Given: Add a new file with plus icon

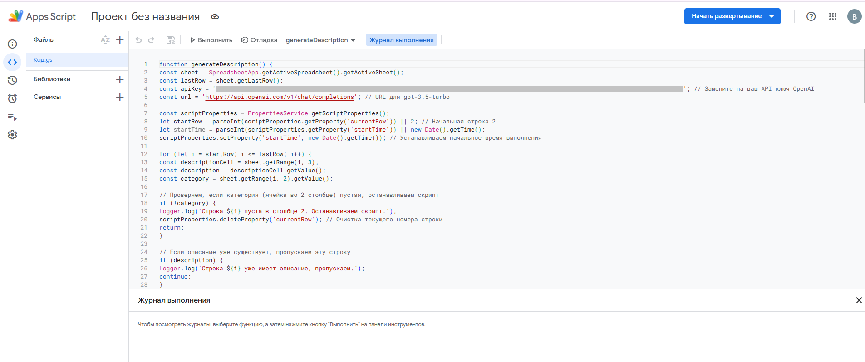Looking at the screenshot, I should [120, 40].
